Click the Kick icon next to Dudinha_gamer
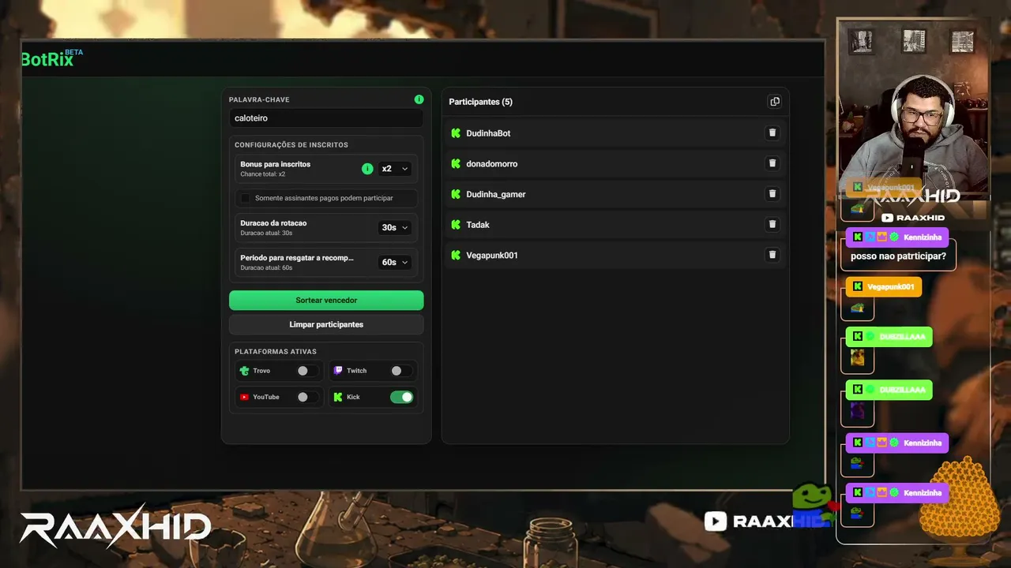 456,194
